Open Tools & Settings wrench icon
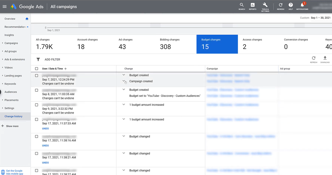The height and width of the screenshot is (175, 332). [265, 5]
